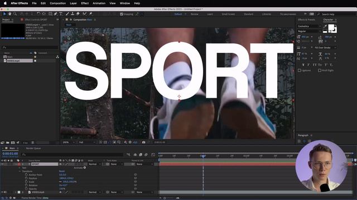The image size is (357, 200).
Task: Click the white fill color swatch
Action: (331, 27)
